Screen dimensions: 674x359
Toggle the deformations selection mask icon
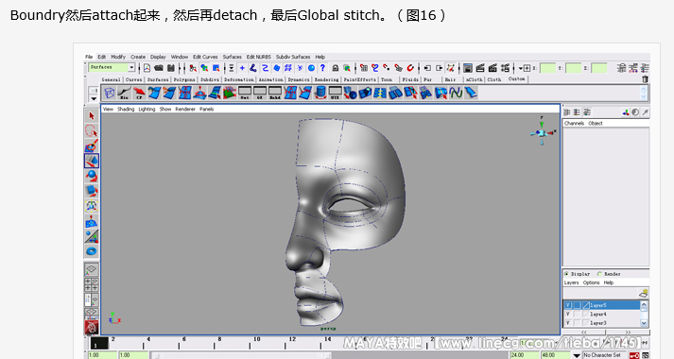coord(288,68)
